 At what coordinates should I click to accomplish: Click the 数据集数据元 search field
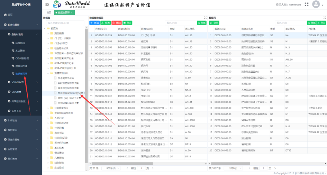[181, 23]
